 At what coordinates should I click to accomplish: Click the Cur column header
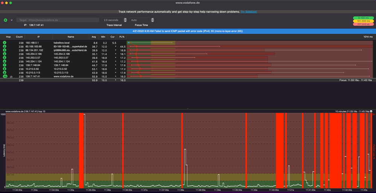tap(113, 37)
